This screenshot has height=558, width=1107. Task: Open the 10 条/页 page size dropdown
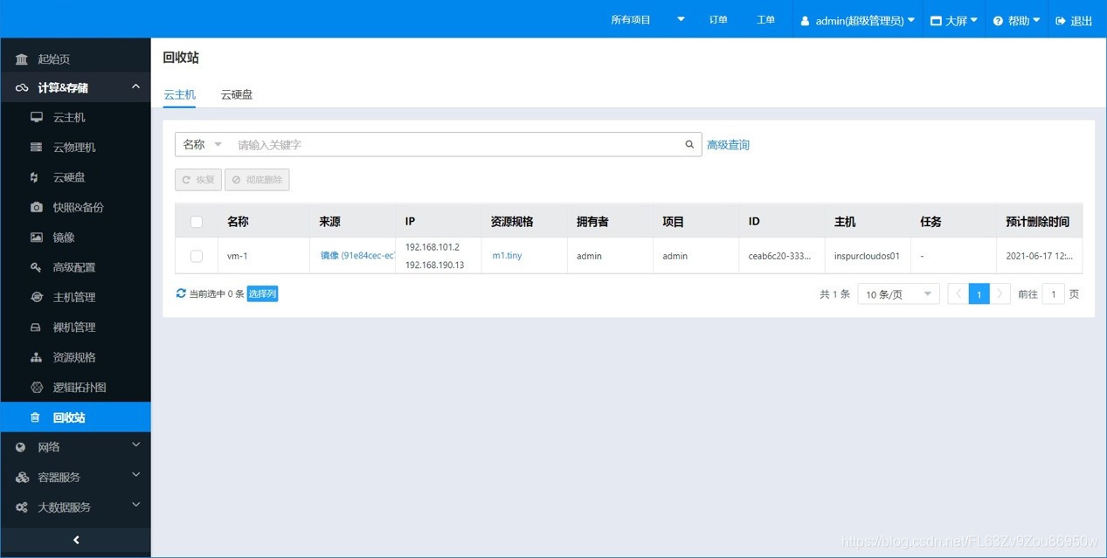point(899,294)
